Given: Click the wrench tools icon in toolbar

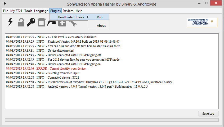Looking at the screenshot, I should click(x=73, y=23).
